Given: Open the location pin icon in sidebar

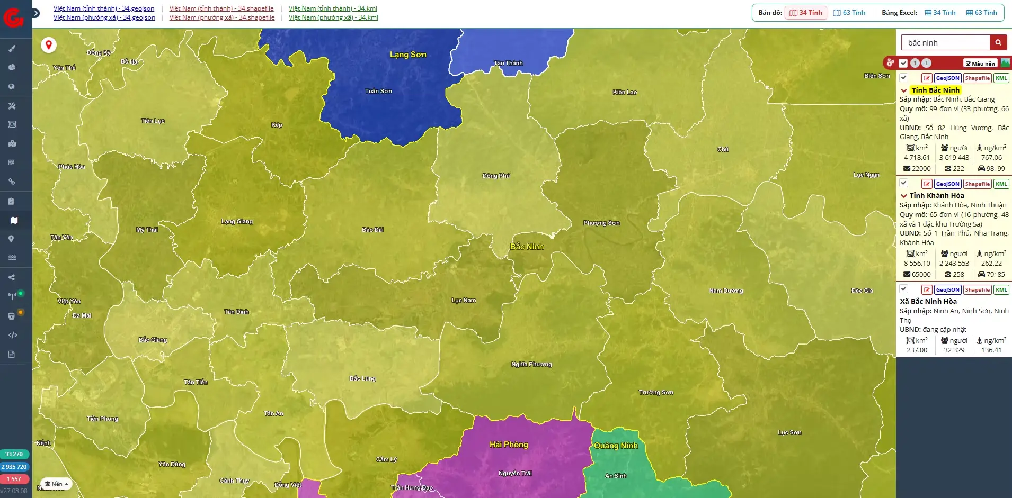Looking at the screenshot, I should pos(12,239).
